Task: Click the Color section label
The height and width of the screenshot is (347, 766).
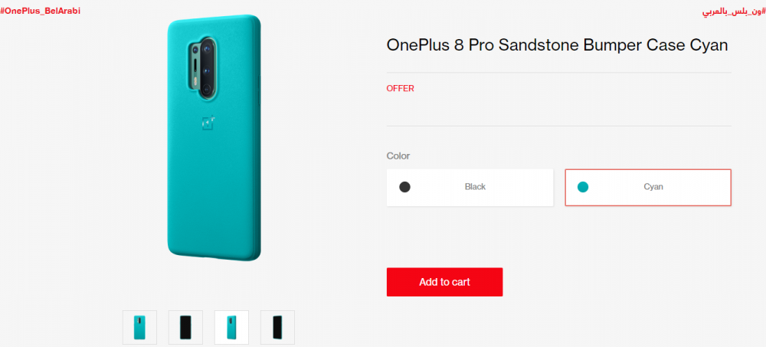Action: click(398, 156)
